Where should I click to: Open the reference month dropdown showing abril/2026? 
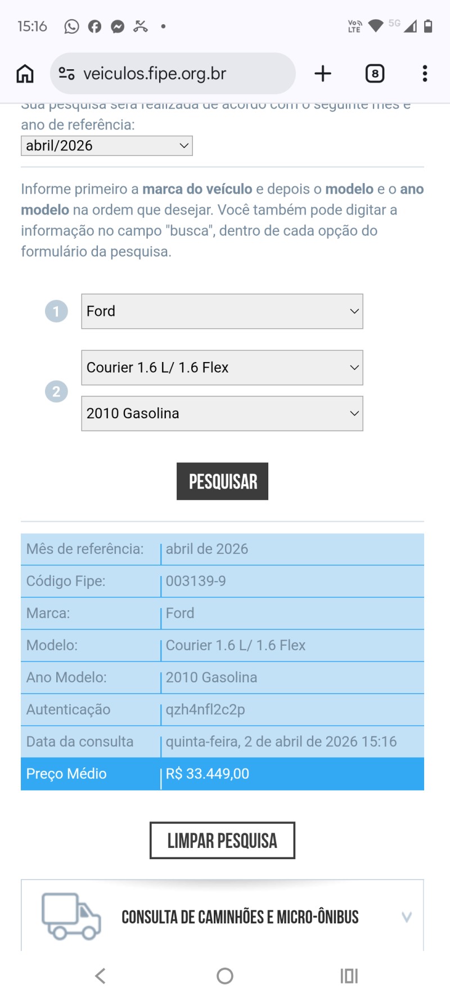coord(106,145)
